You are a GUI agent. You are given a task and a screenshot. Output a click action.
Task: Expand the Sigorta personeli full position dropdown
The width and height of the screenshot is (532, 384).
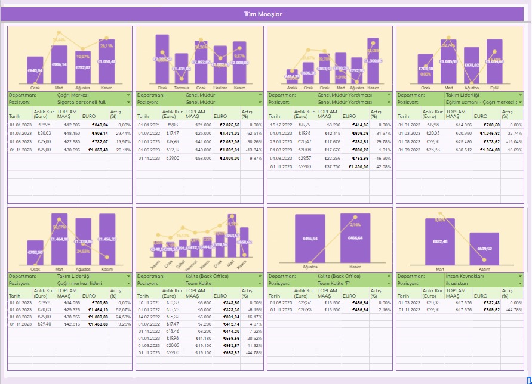click(128, 102)
